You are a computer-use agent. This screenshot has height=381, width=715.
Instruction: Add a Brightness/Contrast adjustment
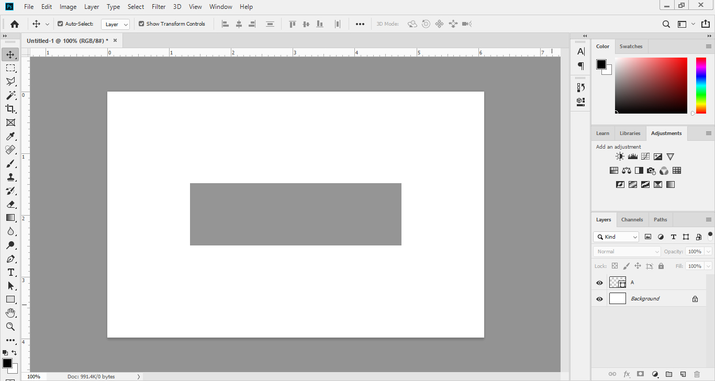coord(620,156)
